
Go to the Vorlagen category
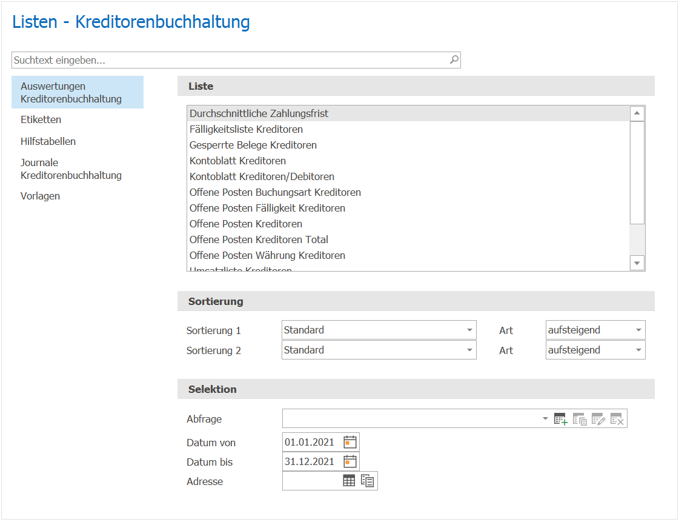[40, 196]
